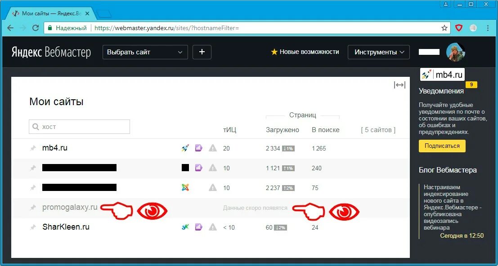Sort by 'Загружено' column header

click(x=283, y=130)
